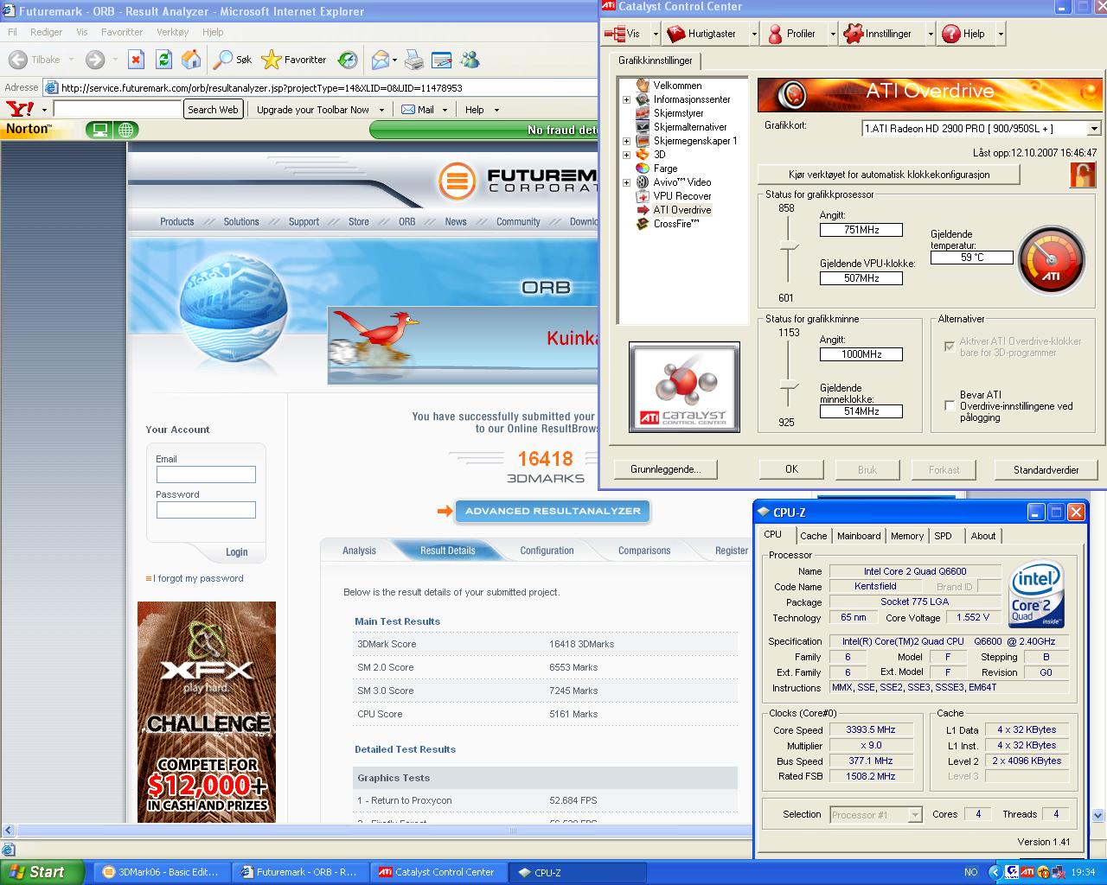1107x885 pixels.
Task: Open the IE Search (Søk) tool
Action: pos(233,60)
